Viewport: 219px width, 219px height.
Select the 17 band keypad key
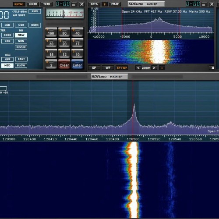click(x=78, y=43)
